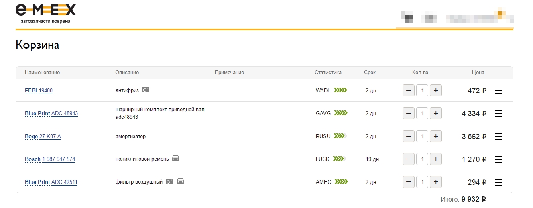Open photo icon for FEBI antifreeze
This screenshot has height=208, width=533.
pos(145,90)
